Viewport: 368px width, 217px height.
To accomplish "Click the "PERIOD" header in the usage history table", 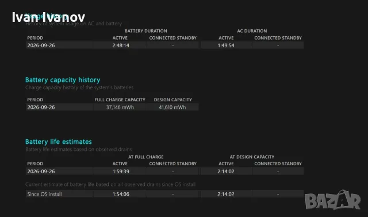I will click(x=35, y=38).
